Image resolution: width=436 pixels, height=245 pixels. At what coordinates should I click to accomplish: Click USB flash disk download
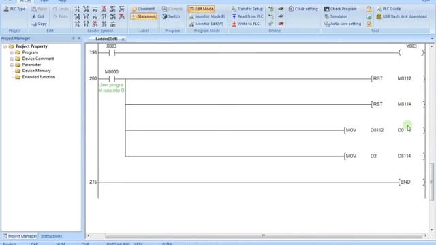[x=401, y=16]
